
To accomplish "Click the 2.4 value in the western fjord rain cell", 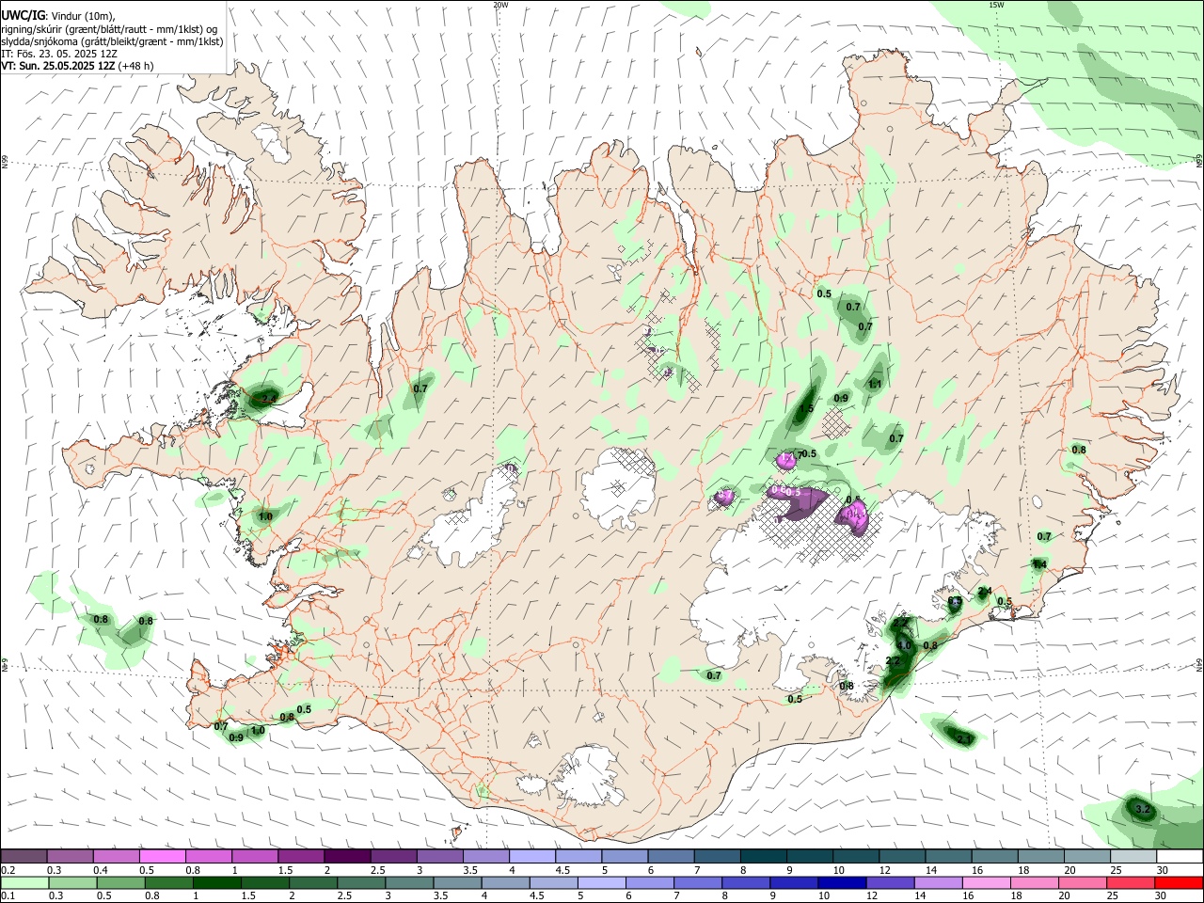I will pyautogui.click(x=269, y=400).
